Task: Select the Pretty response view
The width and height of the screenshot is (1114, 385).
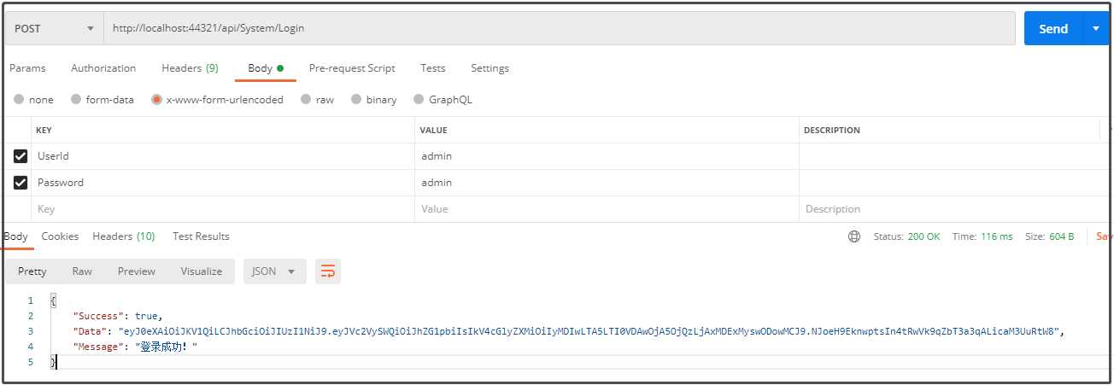Action: 32,271
